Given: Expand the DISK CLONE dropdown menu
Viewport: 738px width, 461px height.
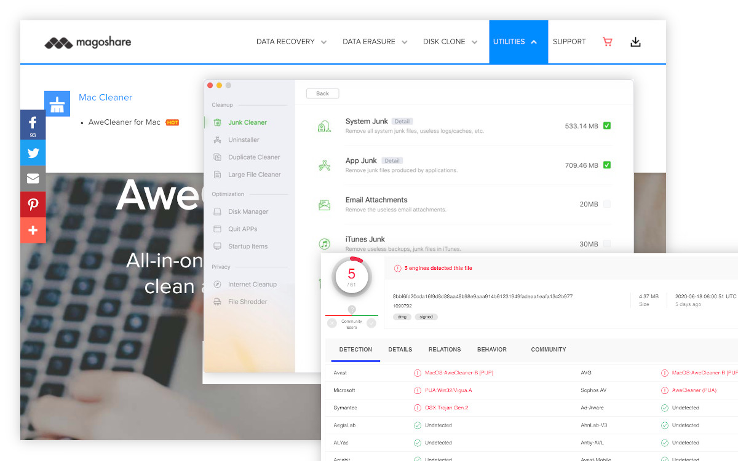Looking at the screenshot, I should coord(450,42).
